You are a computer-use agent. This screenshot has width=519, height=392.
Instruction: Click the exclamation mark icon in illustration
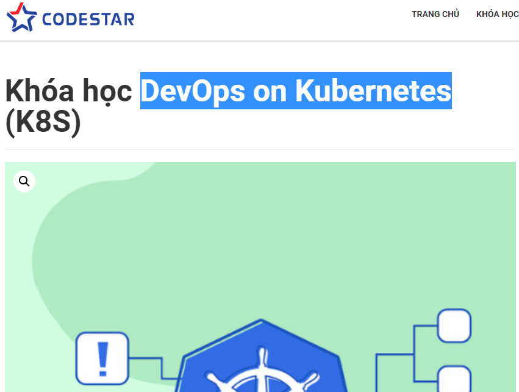click(102, 359)
